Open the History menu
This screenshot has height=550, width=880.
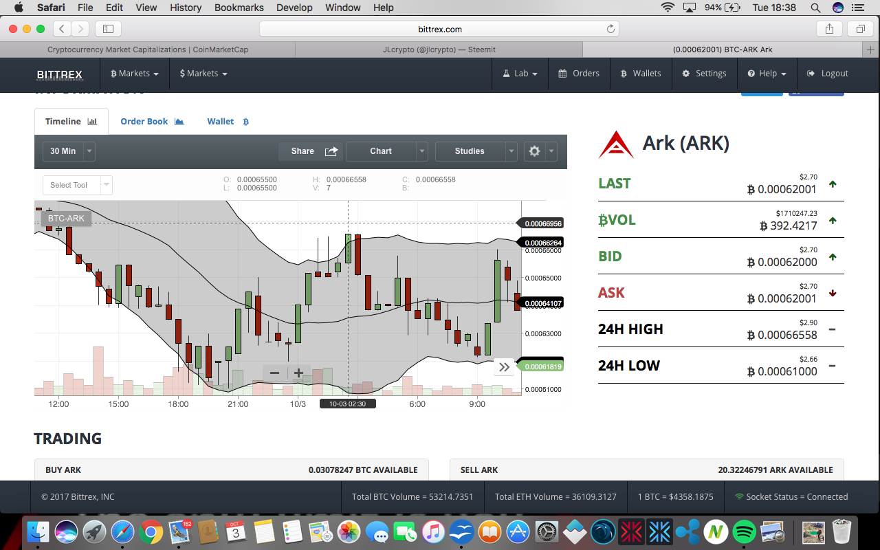(x=186, y=8)
